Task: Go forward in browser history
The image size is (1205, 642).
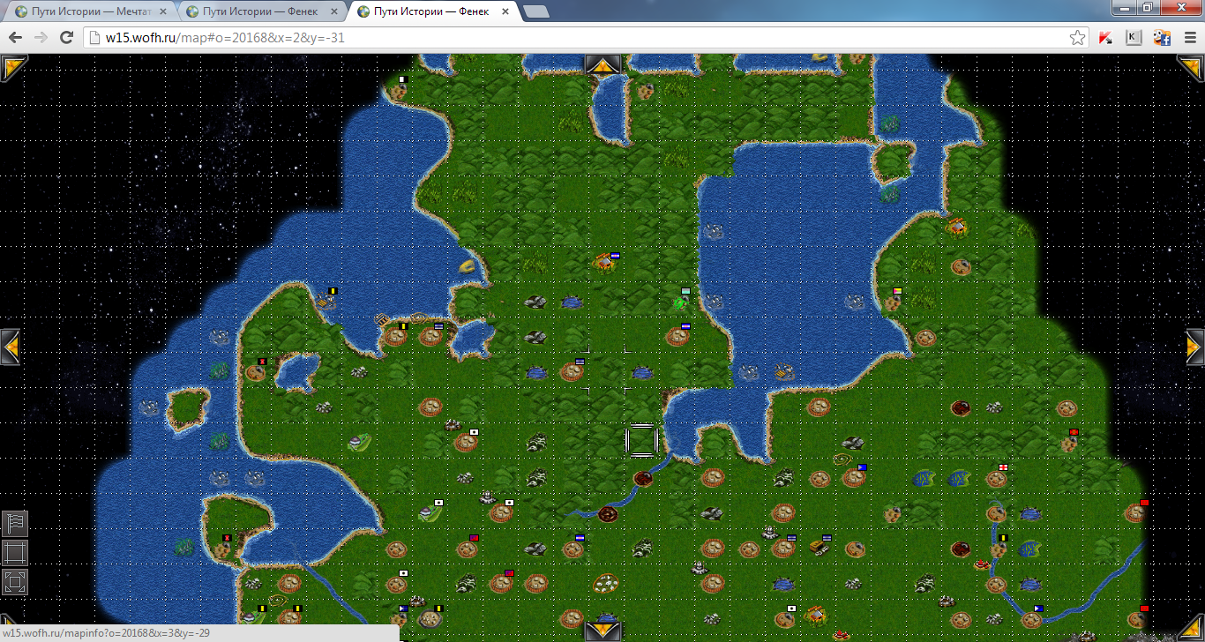Action: tap(41, 38)
